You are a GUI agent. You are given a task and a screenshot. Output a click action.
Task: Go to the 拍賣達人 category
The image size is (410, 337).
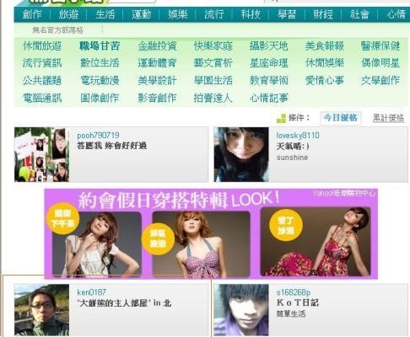tap(213, 98)
